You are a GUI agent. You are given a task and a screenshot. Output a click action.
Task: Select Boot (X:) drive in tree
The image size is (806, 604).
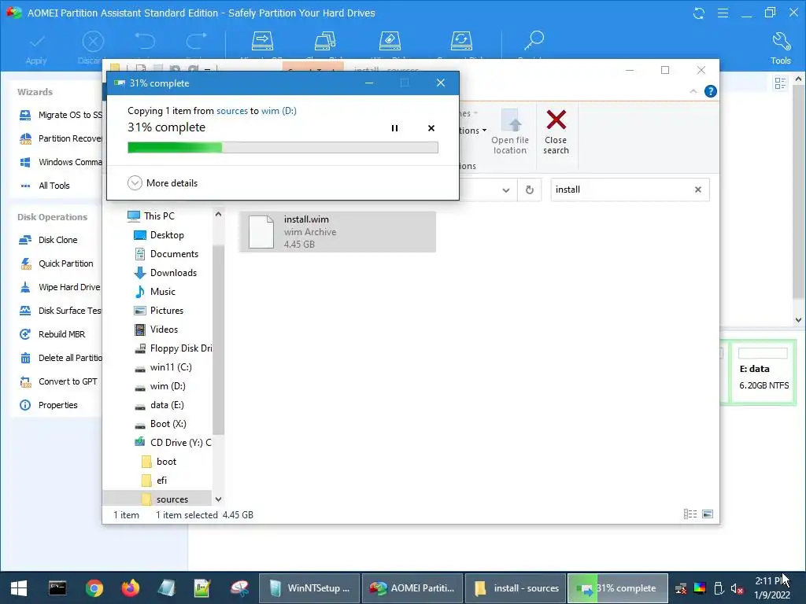[x=160, y=424]
